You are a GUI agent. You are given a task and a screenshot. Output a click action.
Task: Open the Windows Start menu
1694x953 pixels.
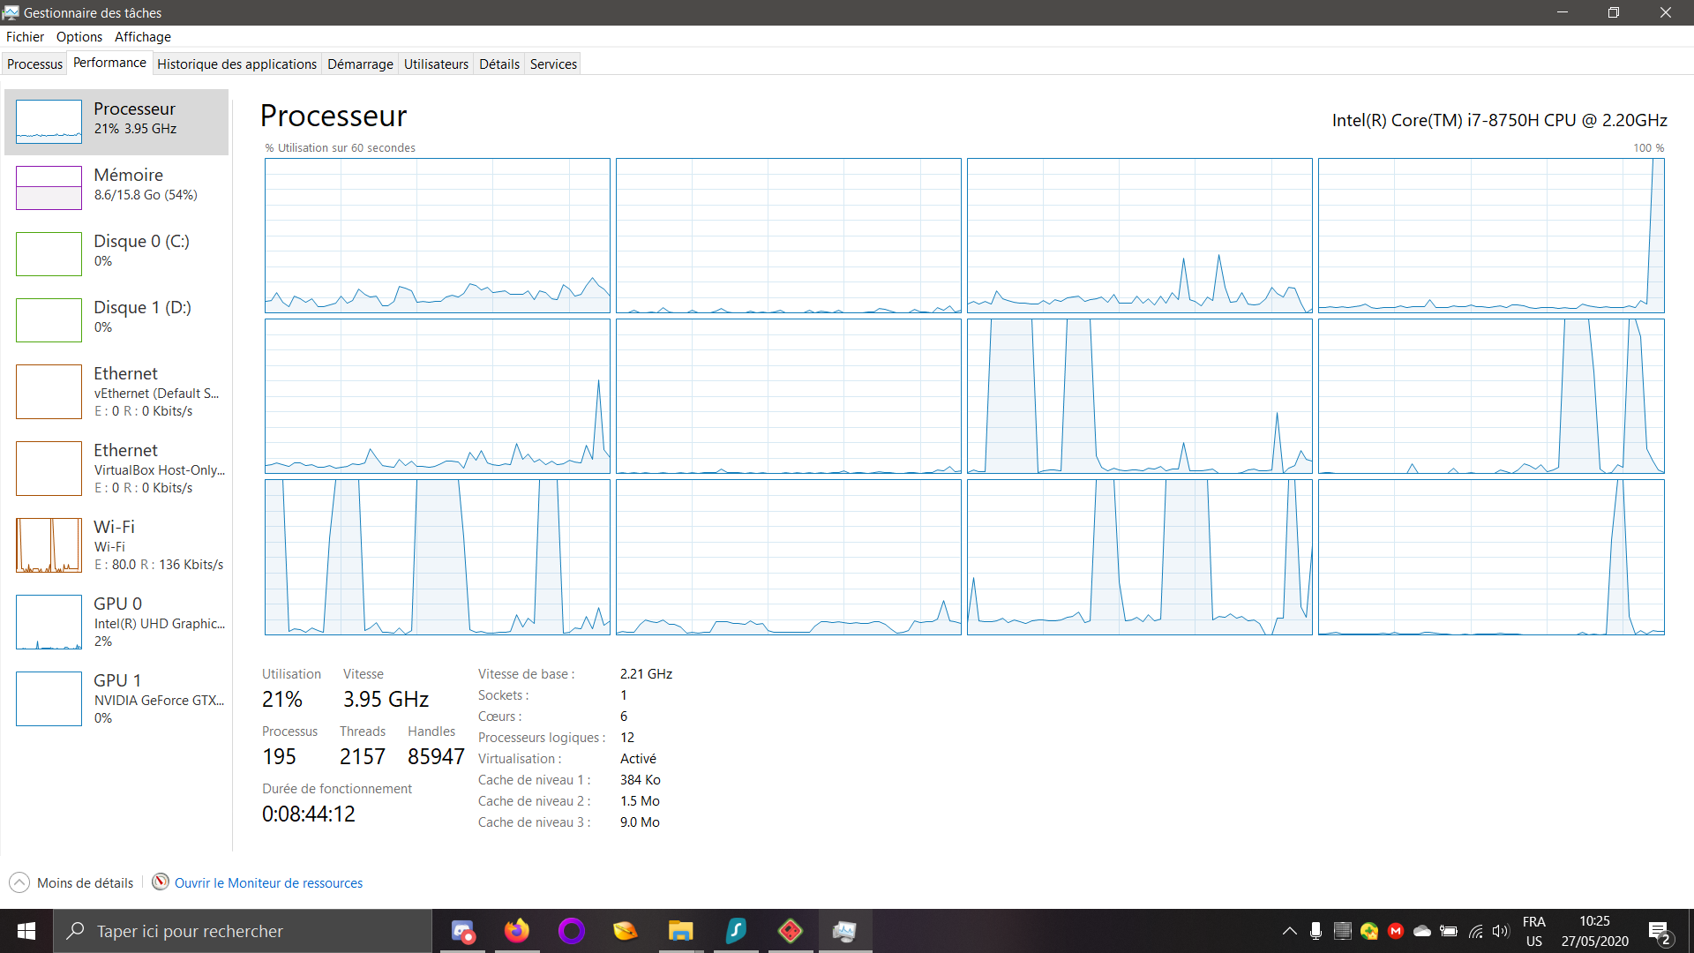coord(26,931)
